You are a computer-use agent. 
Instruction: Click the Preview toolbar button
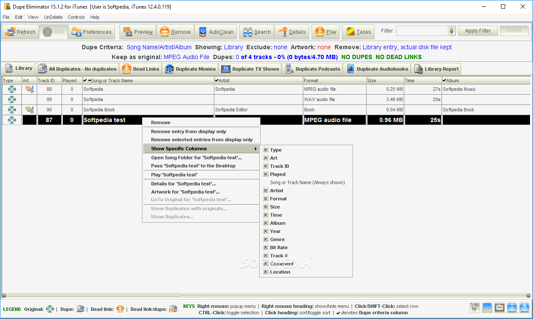point(138,32)
